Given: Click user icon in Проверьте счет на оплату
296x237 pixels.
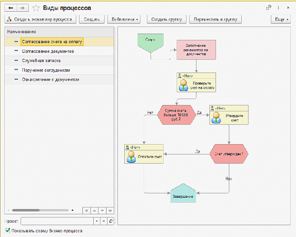Looking at the screenshot, I should click(x=183, y=85).
